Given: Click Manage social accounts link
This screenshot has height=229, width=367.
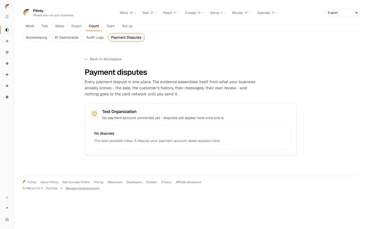Looking at the screenshot, I should [82, 188].
